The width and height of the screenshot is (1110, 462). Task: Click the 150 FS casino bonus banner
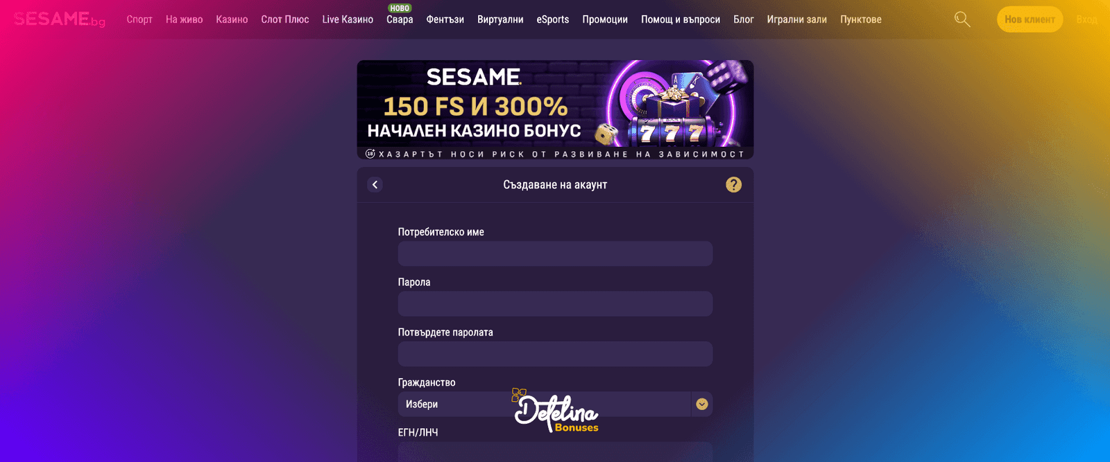click(555, 109)
